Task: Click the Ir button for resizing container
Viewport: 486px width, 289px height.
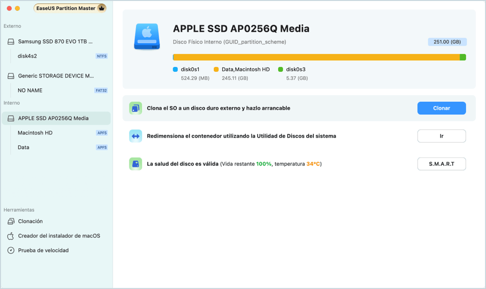Action: click(441, 136)
